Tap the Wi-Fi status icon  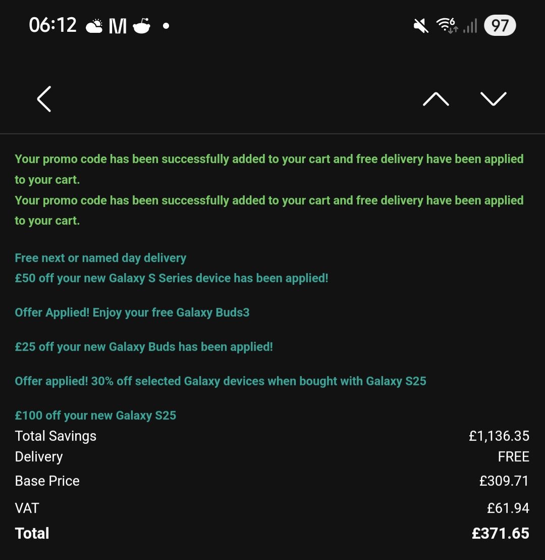[x=447, y=26]
